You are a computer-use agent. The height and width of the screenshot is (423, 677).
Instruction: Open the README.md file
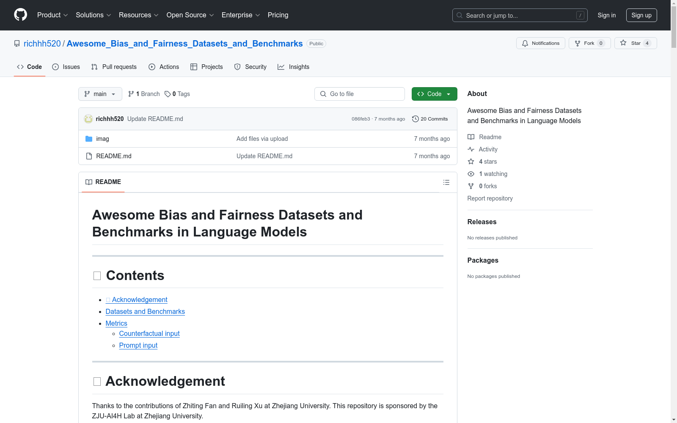[x=114, y=156]
